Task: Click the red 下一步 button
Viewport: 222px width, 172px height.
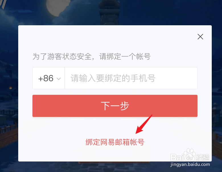Action: pyautogui.click(x=115, y=106)
